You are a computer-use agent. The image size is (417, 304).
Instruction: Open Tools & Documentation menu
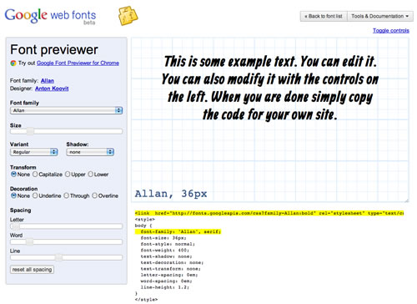[x=380, y=16]
